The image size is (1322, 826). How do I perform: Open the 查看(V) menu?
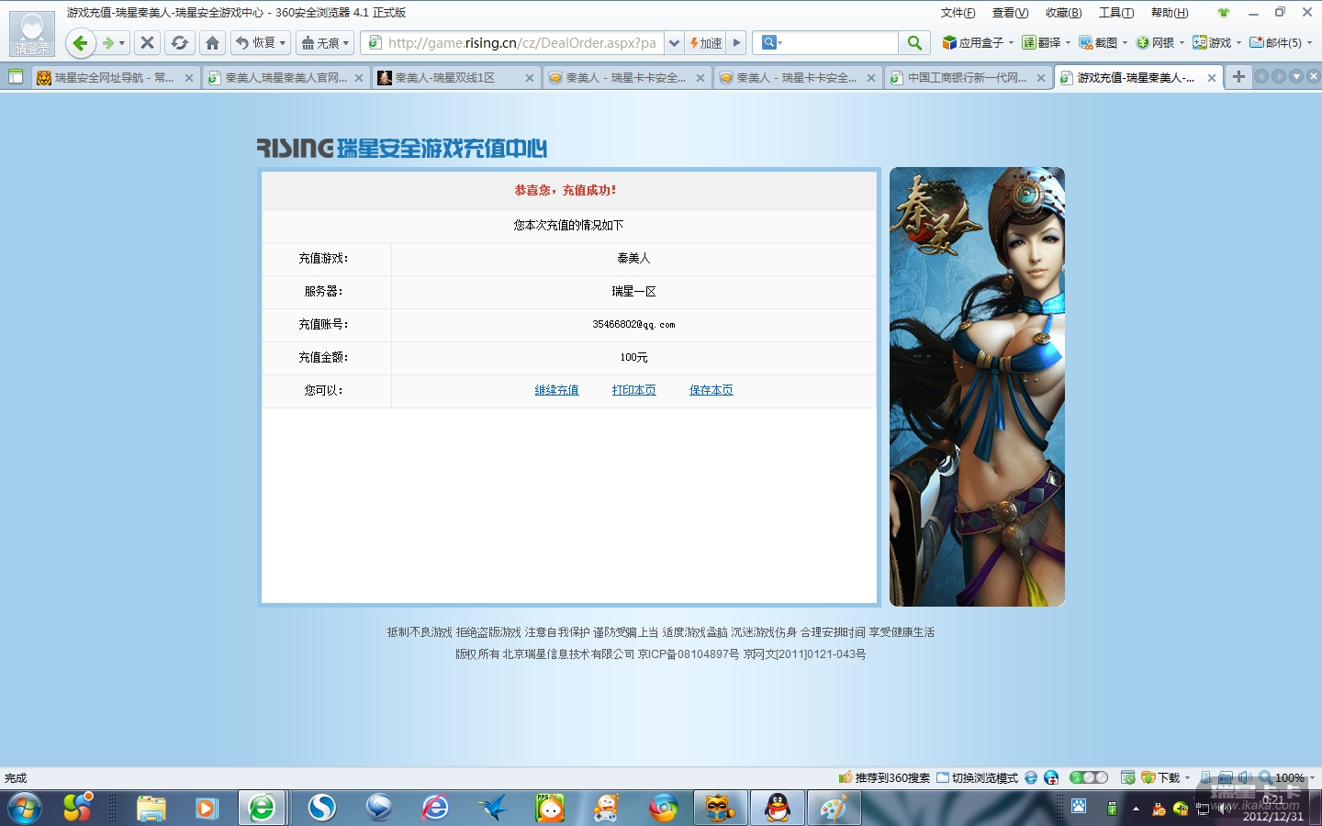[1010, 13]
